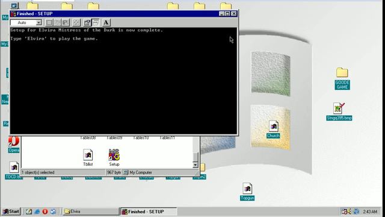Viewport: 385px width, 217px height.
Task: Launch Opera from quick launch
Action: point(45,212)
